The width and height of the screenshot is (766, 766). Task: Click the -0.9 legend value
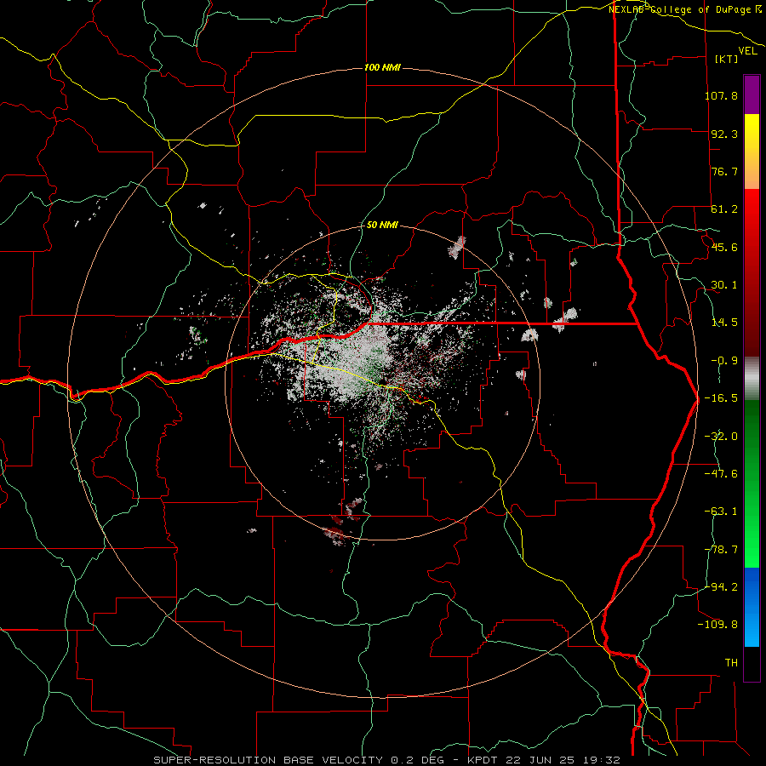724,361
